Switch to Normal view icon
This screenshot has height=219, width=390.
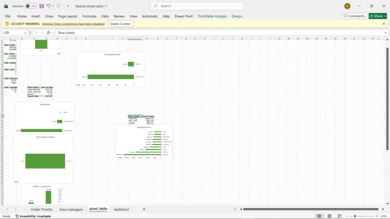(x=319, y=216)
